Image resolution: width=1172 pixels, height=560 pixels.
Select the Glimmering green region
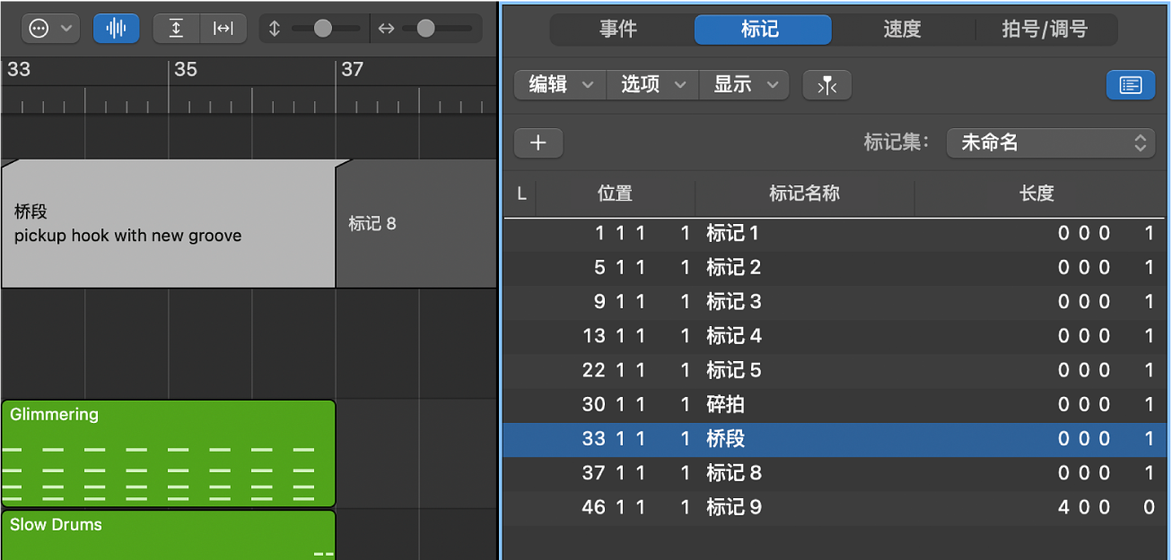tap(168, 453)
